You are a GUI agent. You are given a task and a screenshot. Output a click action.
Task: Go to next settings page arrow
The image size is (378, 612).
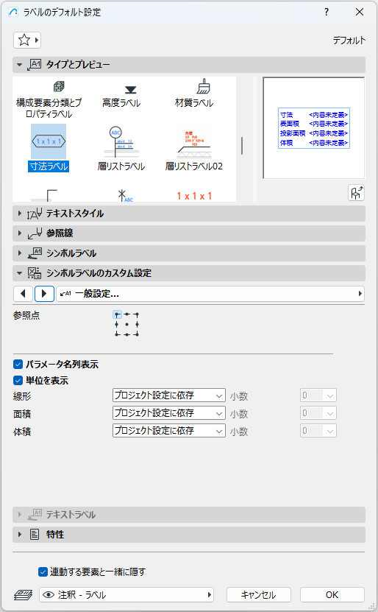pyautogui.click(x=44, y=294)
